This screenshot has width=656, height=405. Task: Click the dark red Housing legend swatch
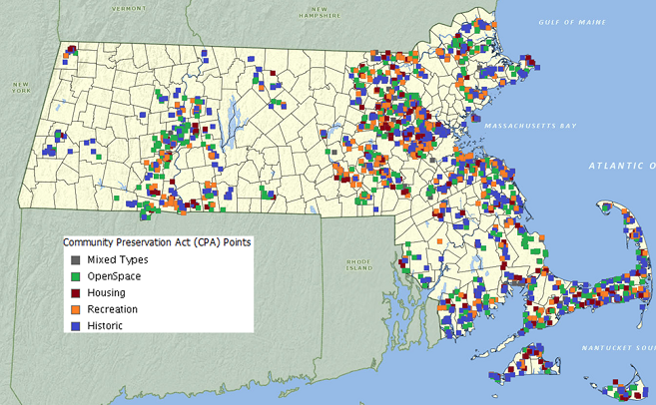pyautogui.click(x=75, y=292)
